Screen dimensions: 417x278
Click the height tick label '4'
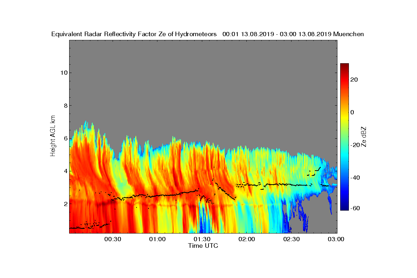click(x=65, y=171)
